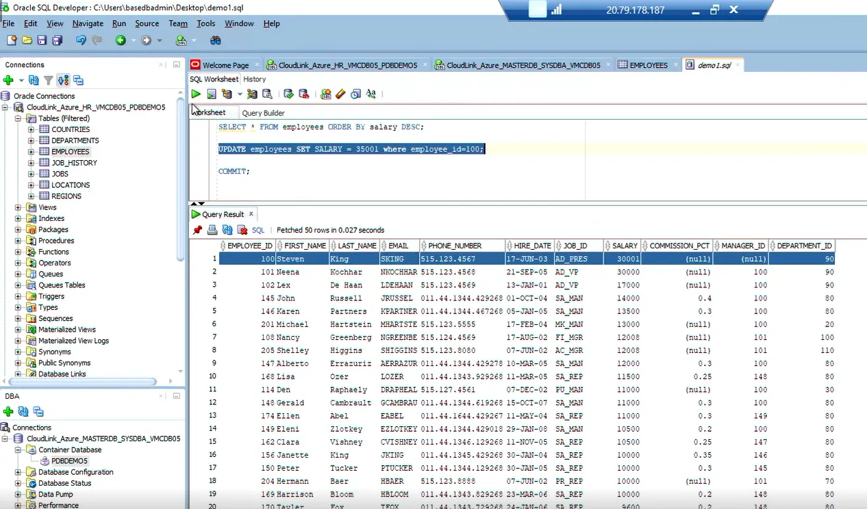Switch to the Welcome Page tab
Viewport: 867px width, 509px height.
click(225, 65)
